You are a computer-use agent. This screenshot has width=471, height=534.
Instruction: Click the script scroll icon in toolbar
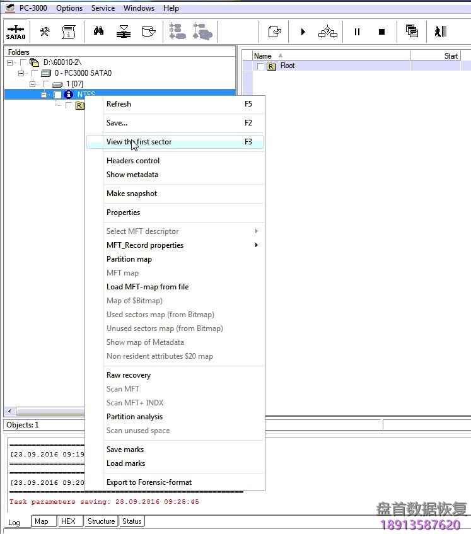point(68,32)
